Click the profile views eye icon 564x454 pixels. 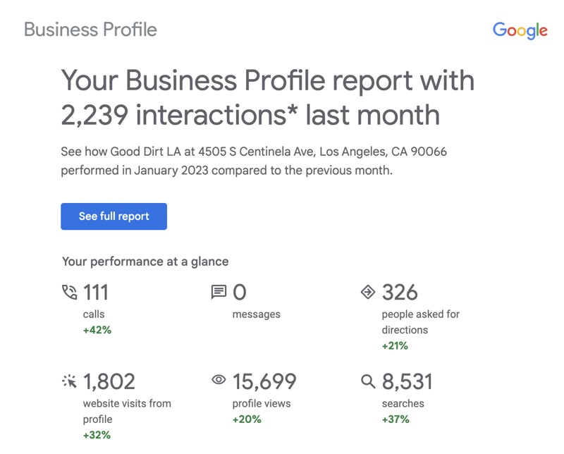point(219,379)
